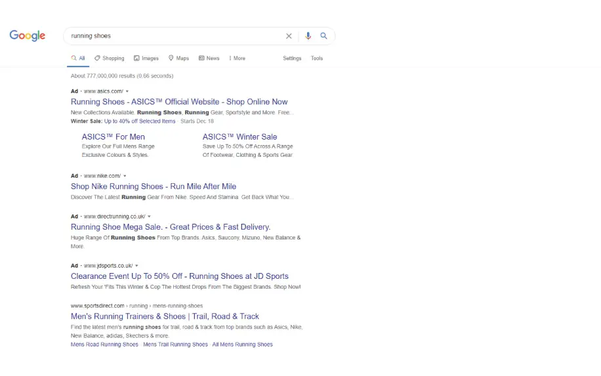Switch to the Maps tab

tap(178, 58)
